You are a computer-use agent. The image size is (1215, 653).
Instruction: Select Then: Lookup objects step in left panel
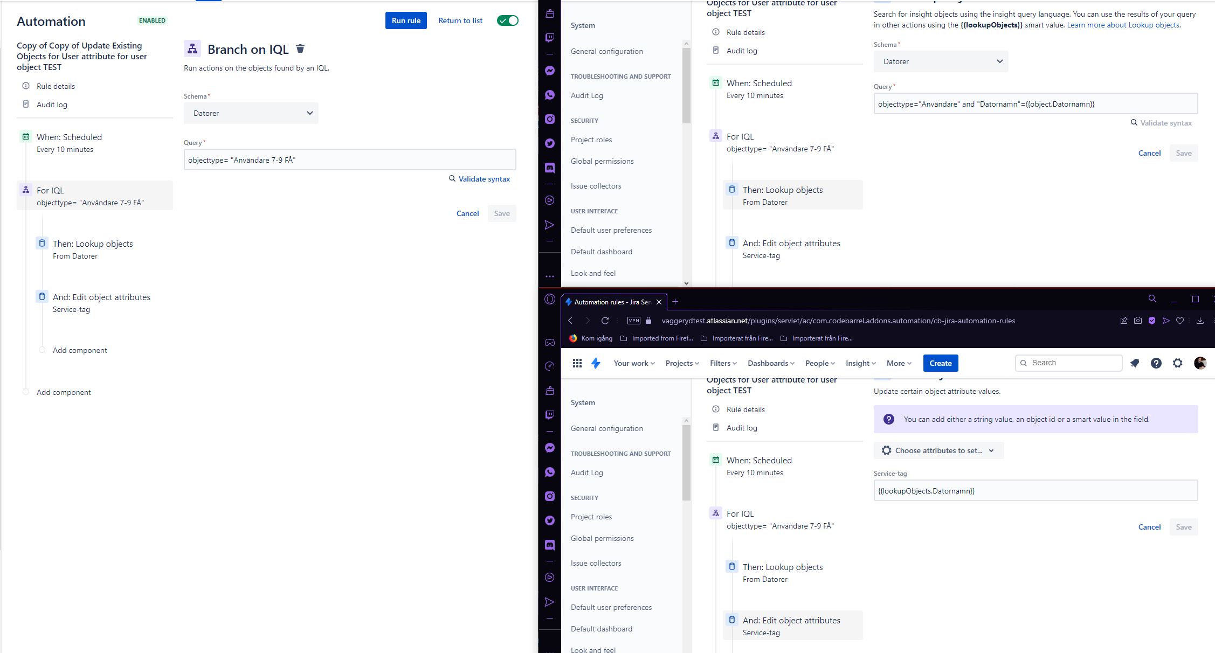click(103, 249)
